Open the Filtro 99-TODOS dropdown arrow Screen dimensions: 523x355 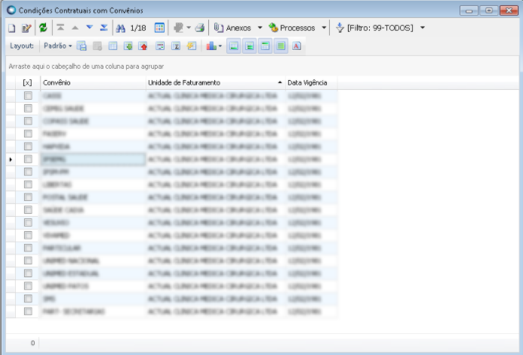423,28
